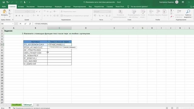Click the 'Что вы хотите сделать?' search field
This screenshot has height=109, width=194.
(x=139, y=7)
